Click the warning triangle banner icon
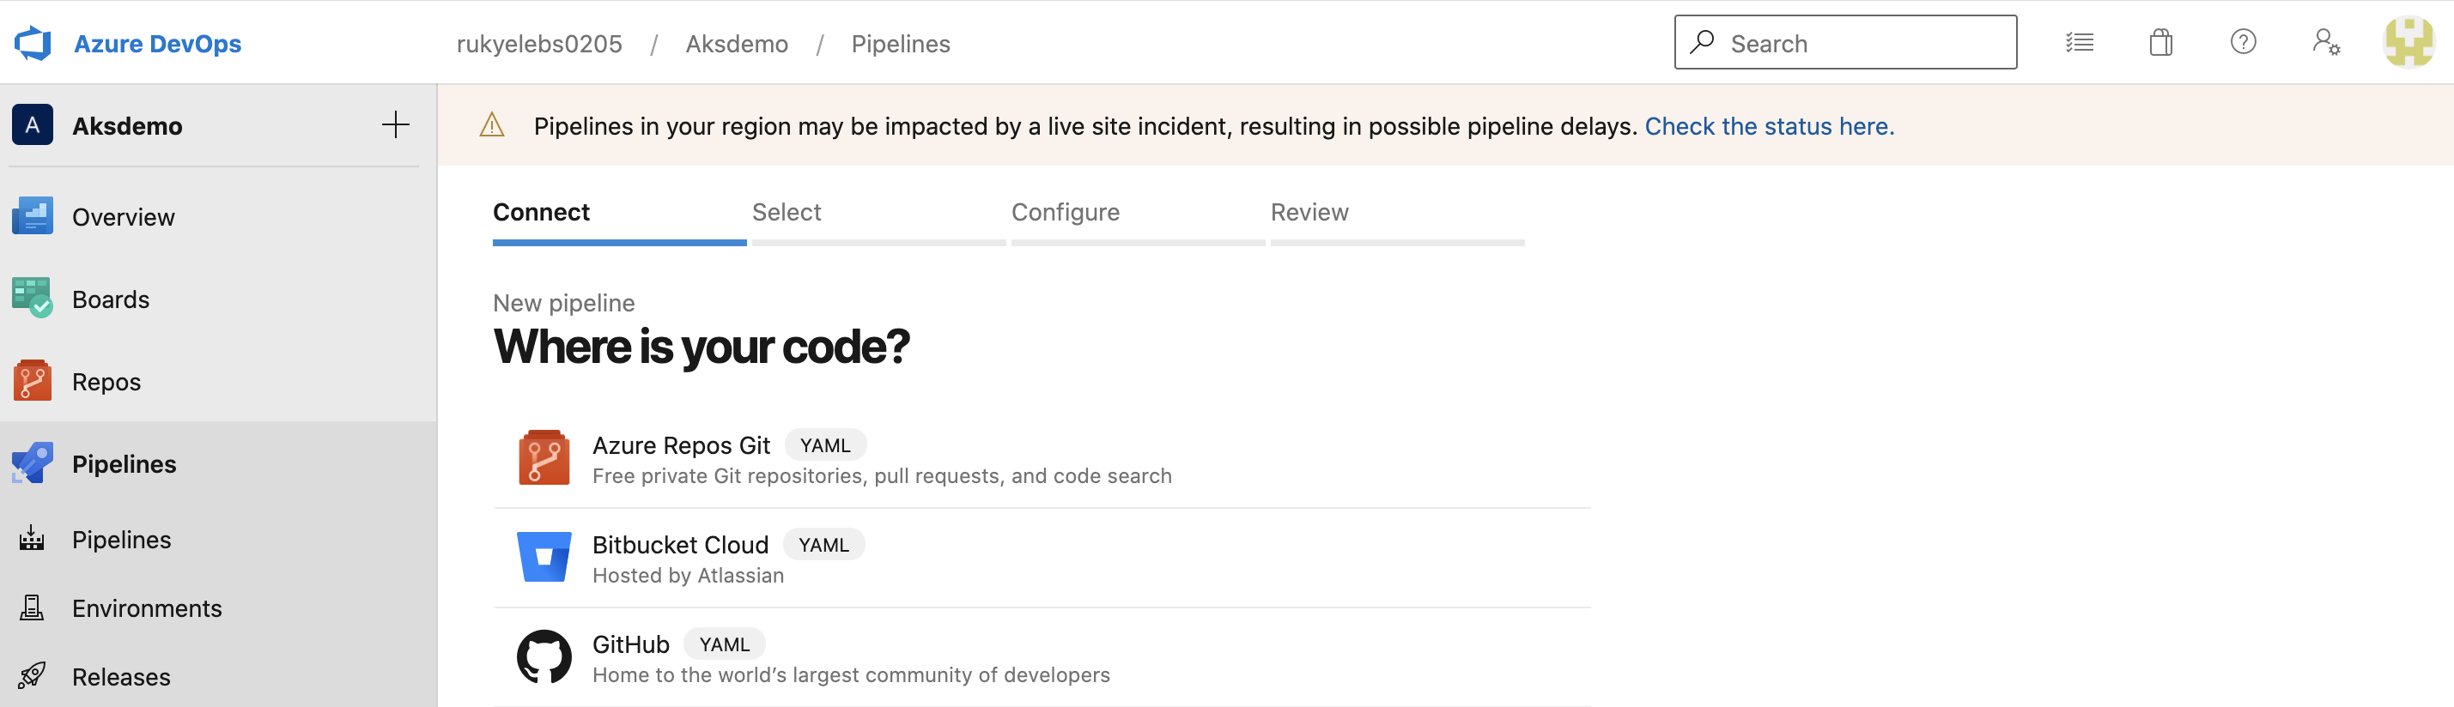2454x707 pixels. [x=491, y=124]
